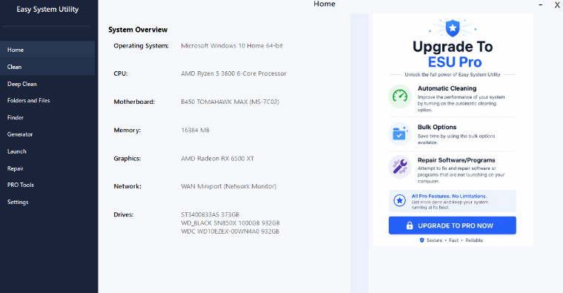This screenshot has width=563, height=293.
Task: Click the Repair Software wrench icon
Action: point(399,167)
